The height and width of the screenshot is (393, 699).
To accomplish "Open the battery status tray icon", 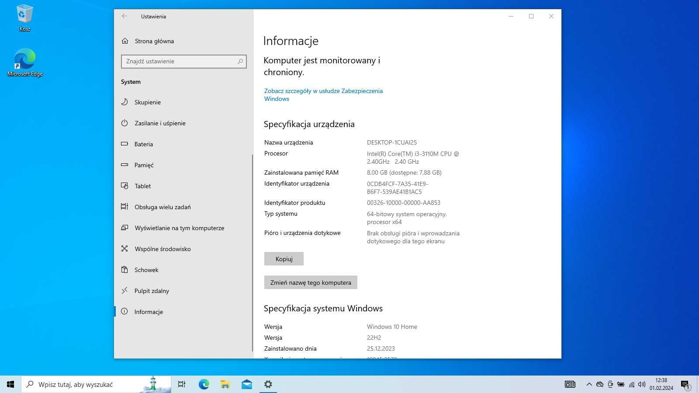I will click(621, 384).
